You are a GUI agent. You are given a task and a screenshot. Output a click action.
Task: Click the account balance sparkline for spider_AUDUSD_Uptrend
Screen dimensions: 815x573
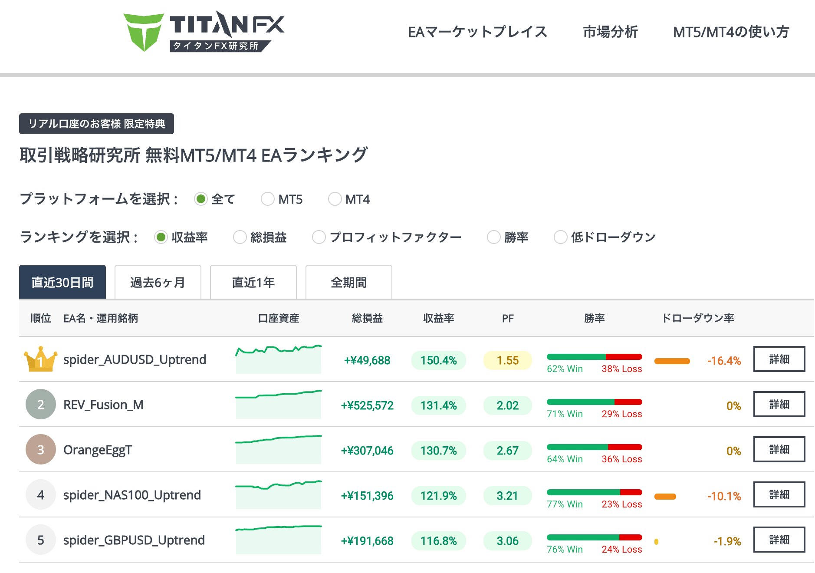278,358
